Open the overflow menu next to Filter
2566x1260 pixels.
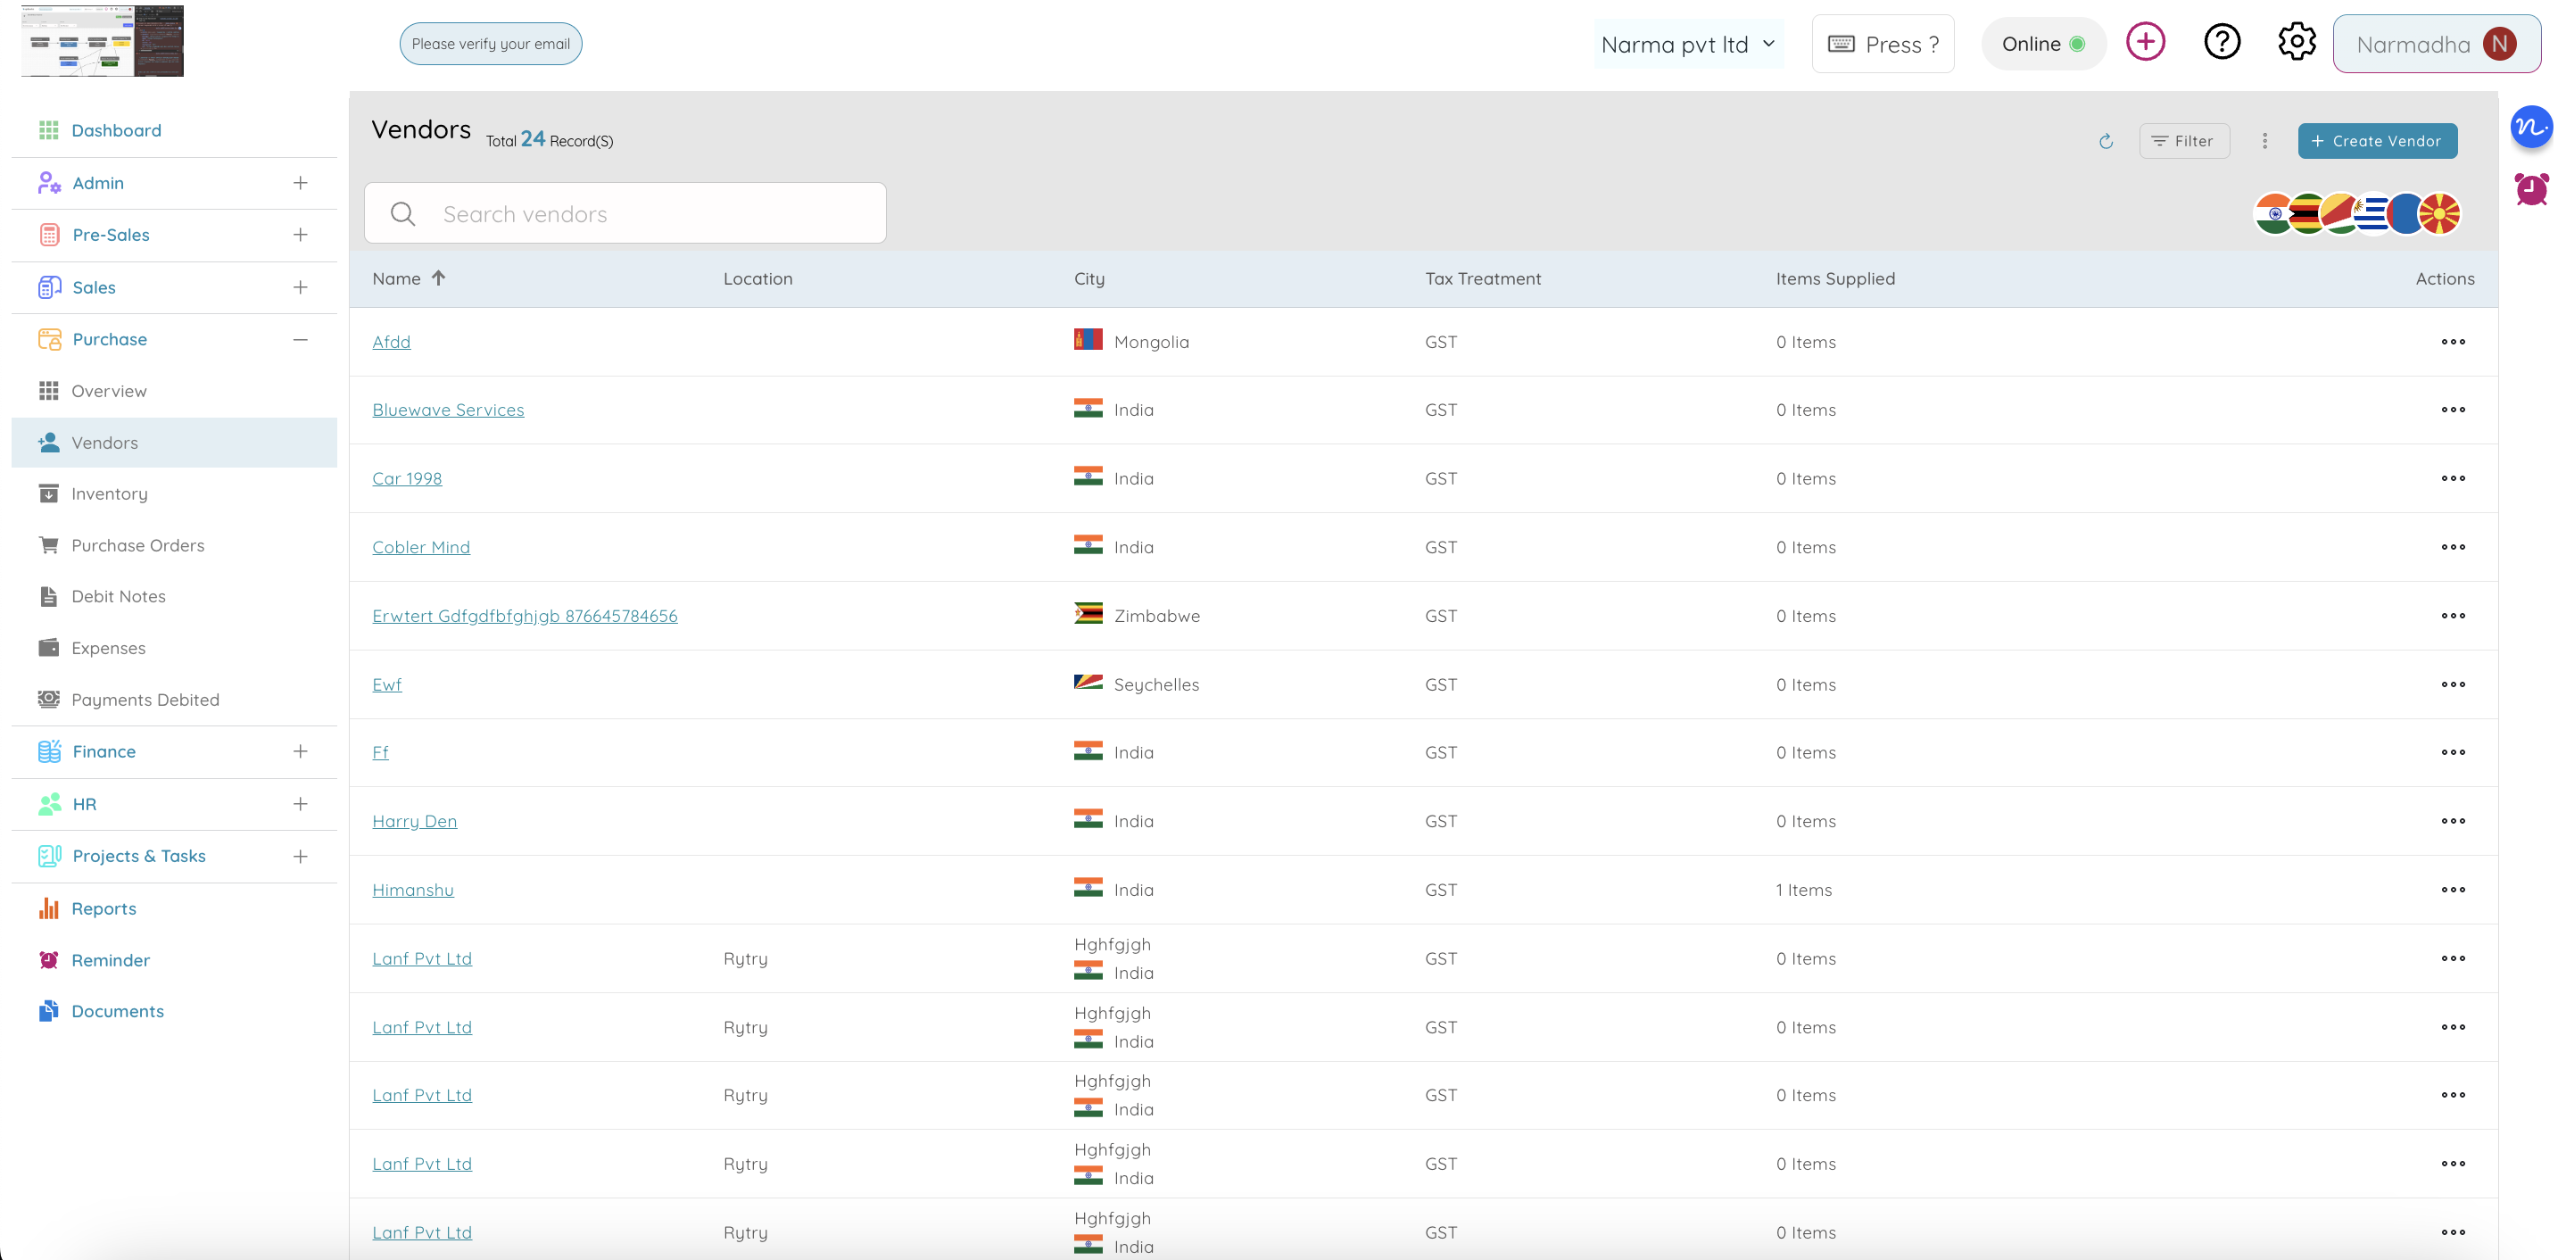pos(2264,140)
